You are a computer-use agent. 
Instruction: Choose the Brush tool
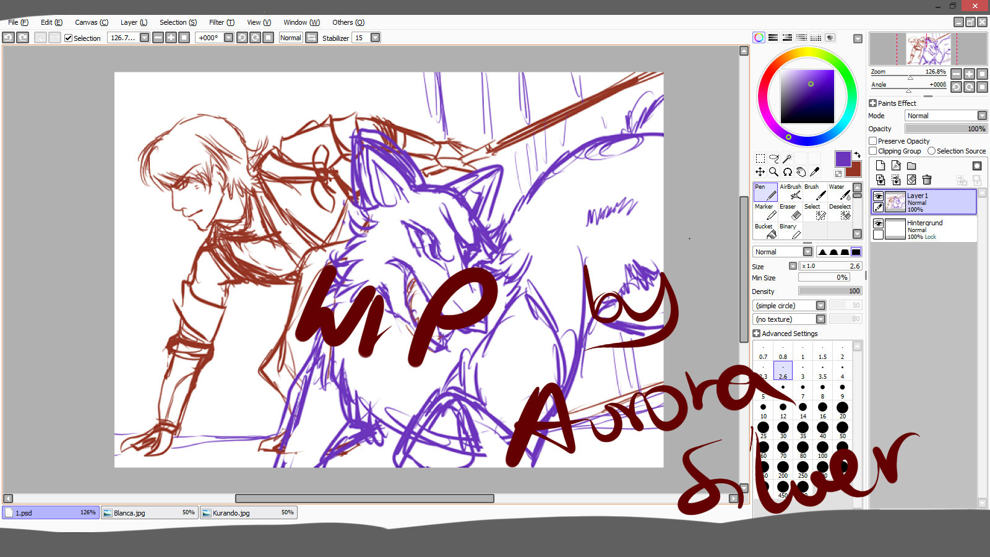point(815,192)
